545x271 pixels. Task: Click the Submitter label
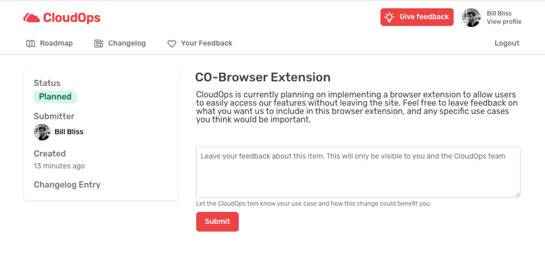(54, 116)
